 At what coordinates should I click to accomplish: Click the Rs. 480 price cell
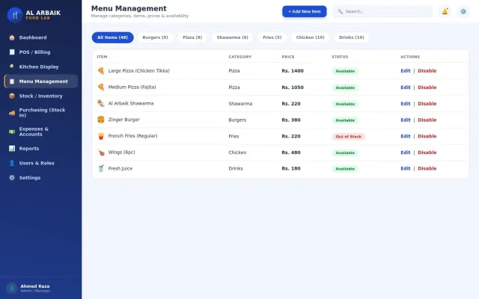coord(291,152)
